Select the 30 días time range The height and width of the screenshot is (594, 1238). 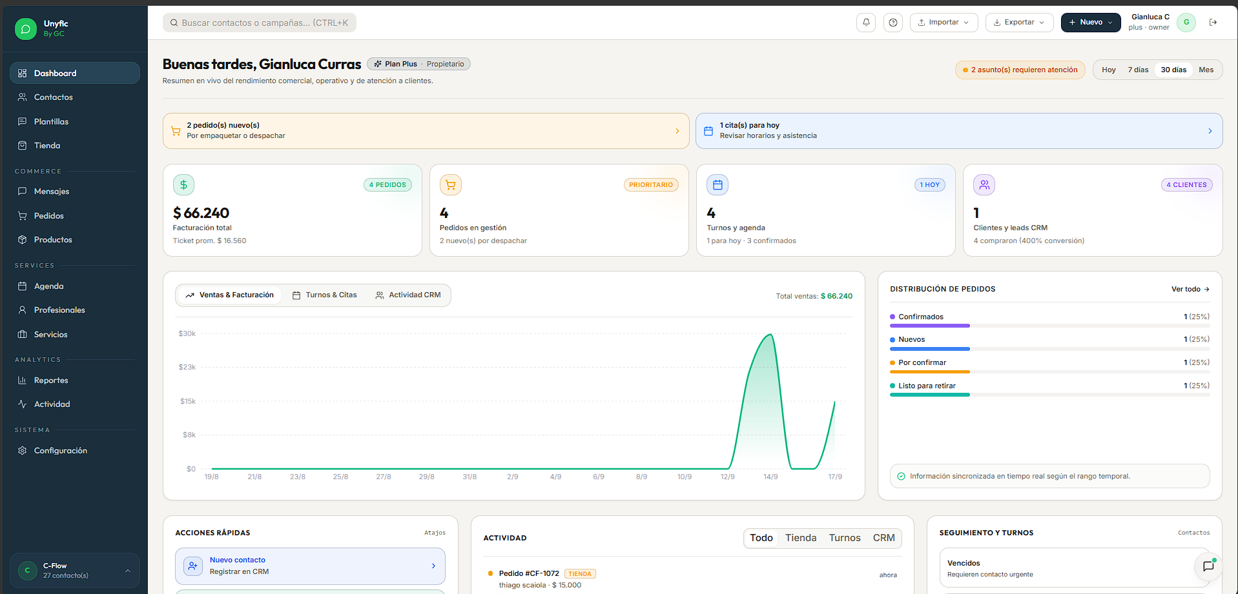click(1173, 70)
